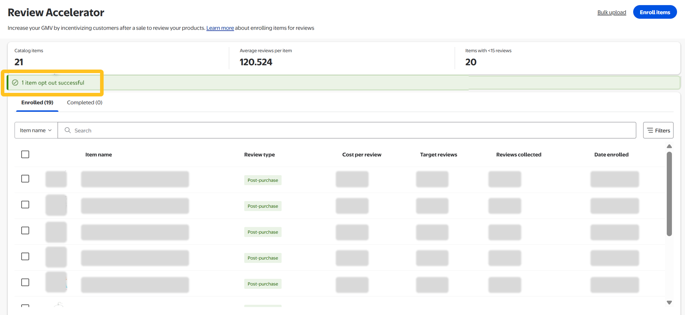Image resolution: width=685 pixels, height=315 pixels.
Task: Toggle the select-all header checkbox
Action: pos(25,155)
